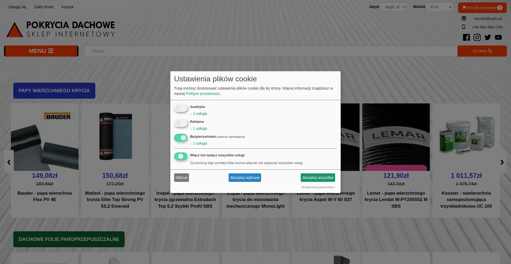Image resolution: width=511 pixels, height=264 pixels.
Task: Open the Twitter social icon
Action: coord(488,37)
